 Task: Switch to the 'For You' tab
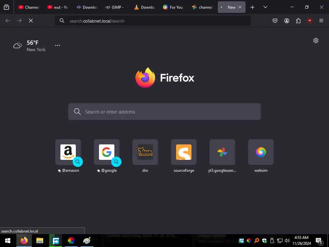(x=173, y=7)
